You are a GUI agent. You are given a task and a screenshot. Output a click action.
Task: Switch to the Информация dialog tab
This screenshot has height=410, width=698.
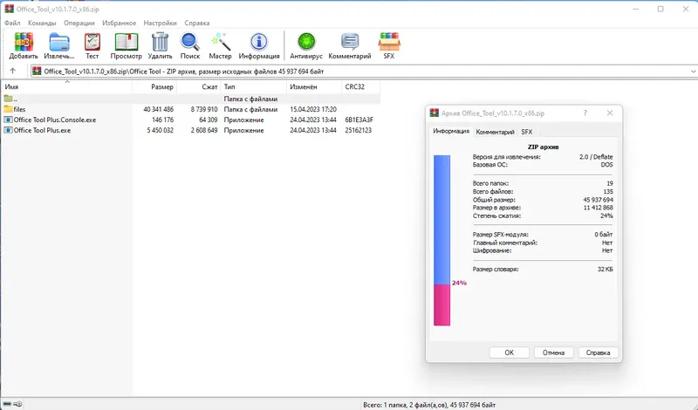[451, 132]
